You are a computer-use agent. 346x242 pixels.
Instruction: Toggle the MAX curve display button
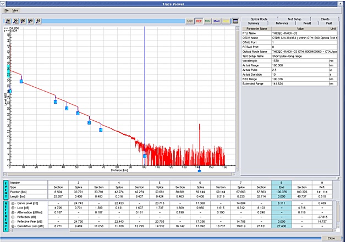217,21
